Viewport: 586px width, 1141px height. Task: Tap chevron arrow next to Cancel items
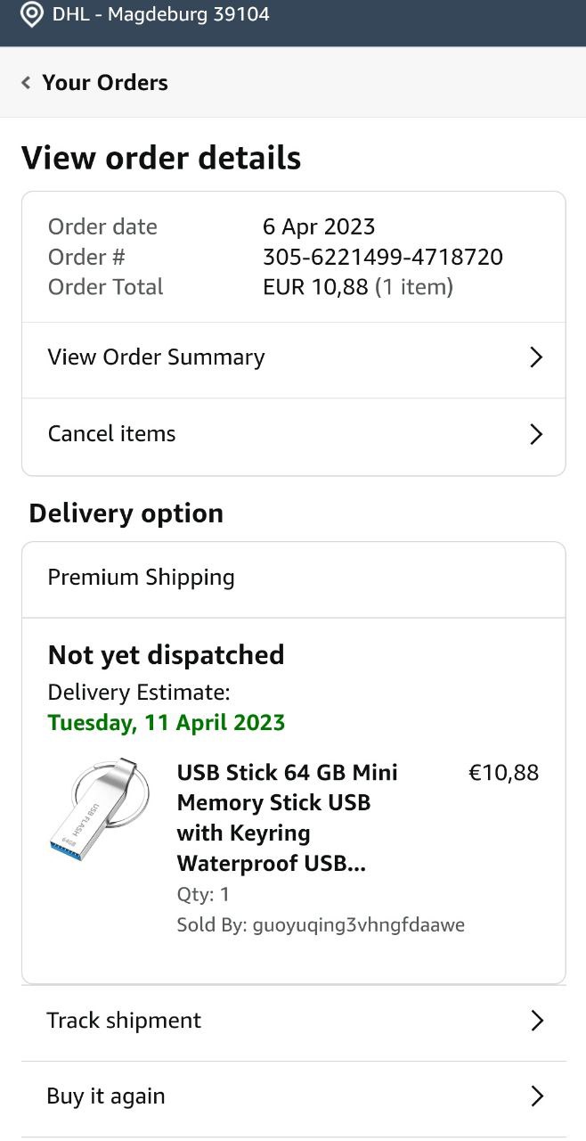click(536, 434)
